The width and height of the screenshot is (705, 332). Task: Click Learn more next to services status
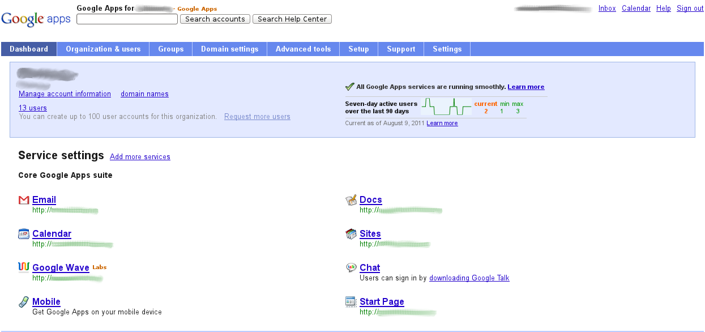pyautogui.click(x=526, y=87)
